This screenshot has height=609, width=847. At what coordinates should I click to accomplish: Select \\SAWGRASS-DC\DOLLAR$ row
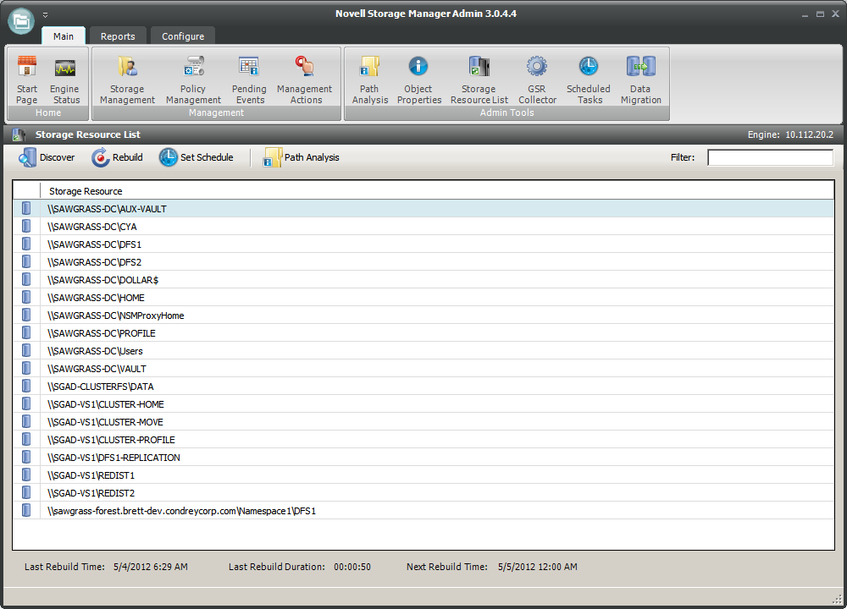tap(423, 280)
